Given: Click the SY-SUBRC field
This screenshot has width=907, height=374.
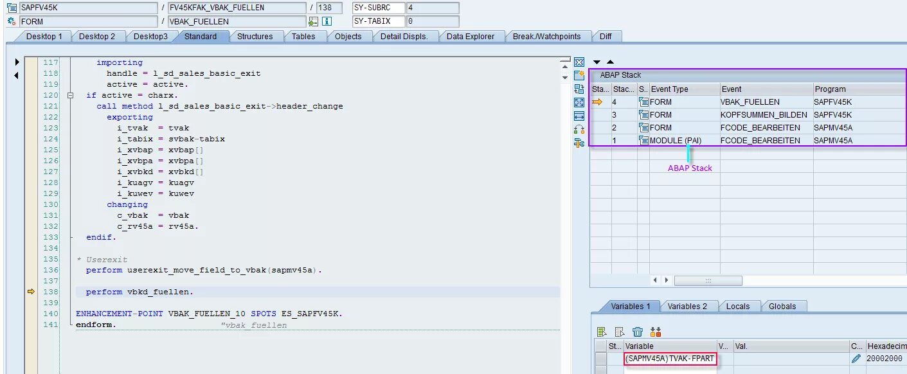Looking at the screenshot, I should [x=379, y=8].
